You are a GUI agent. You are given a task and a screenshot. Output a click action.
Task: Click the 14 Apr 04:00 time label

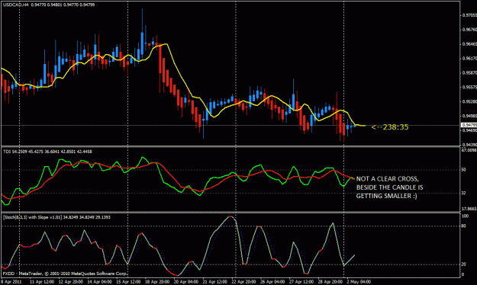99,282
